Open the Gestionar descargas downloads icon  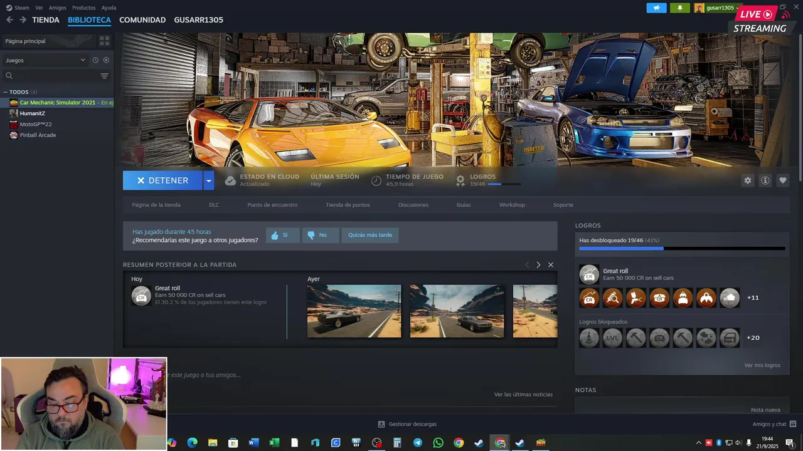click(x=381, y=424)
